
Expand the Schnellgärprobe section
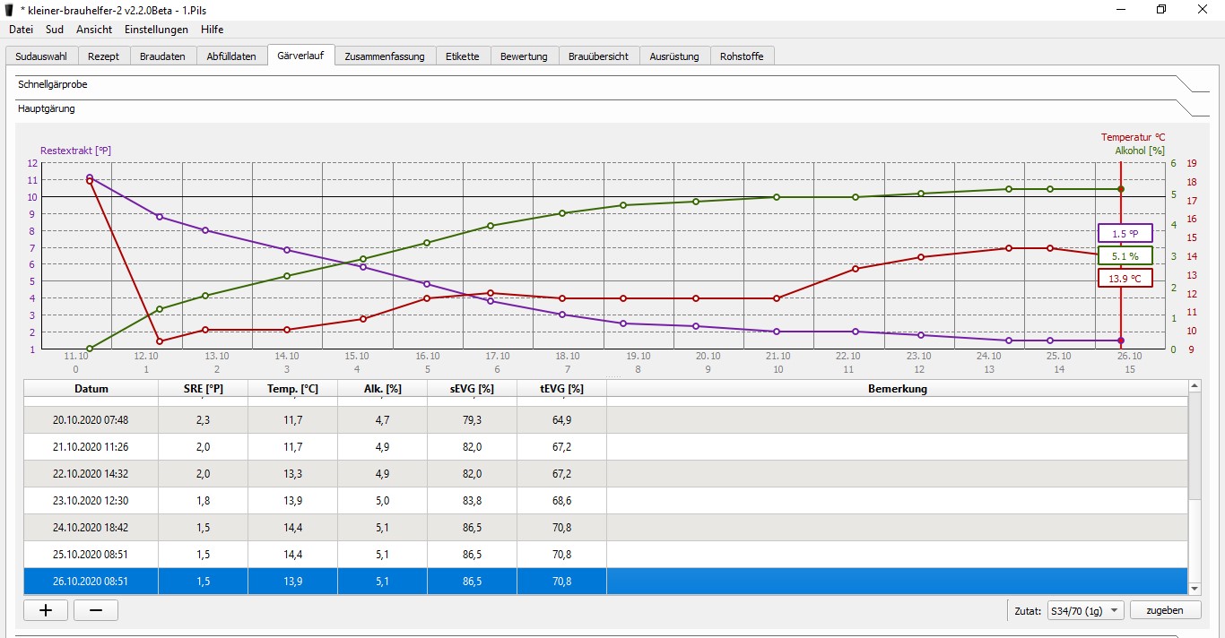tap(54, 84)
